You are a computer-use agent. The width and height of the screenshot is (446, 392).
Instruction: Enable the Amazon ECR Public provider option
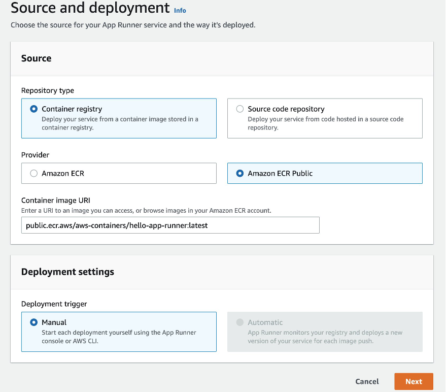[x=239, y=173]
